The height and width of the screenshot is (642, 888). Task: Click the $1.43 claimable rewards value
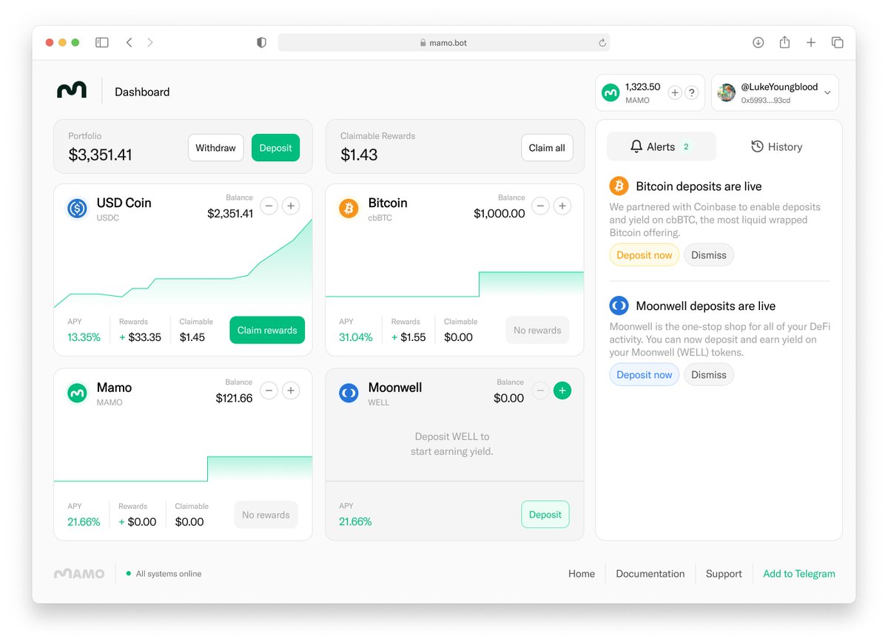[359, 155]
